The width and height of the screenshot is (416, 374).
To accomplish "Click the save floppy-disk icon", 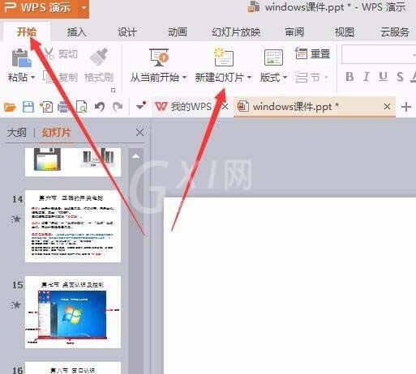I will [x=28, y=107].
